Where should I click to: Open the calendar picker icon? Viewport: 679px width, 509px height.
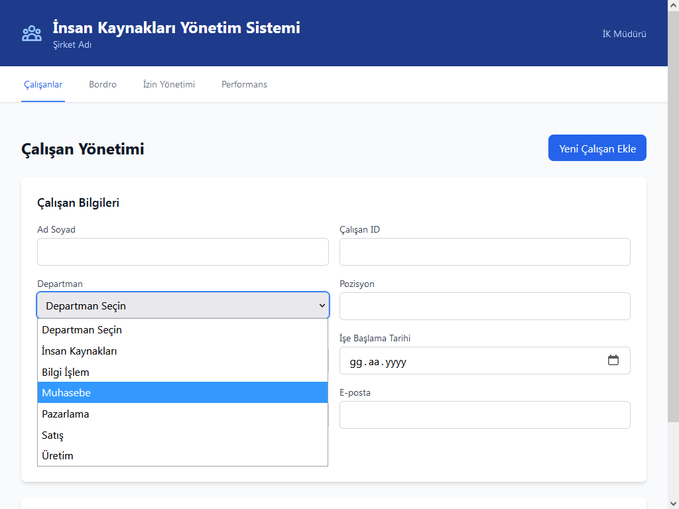coord(613,360)
